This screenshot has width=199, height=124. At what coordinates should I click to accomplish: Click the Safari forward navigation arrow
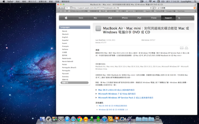coord(62,8)
